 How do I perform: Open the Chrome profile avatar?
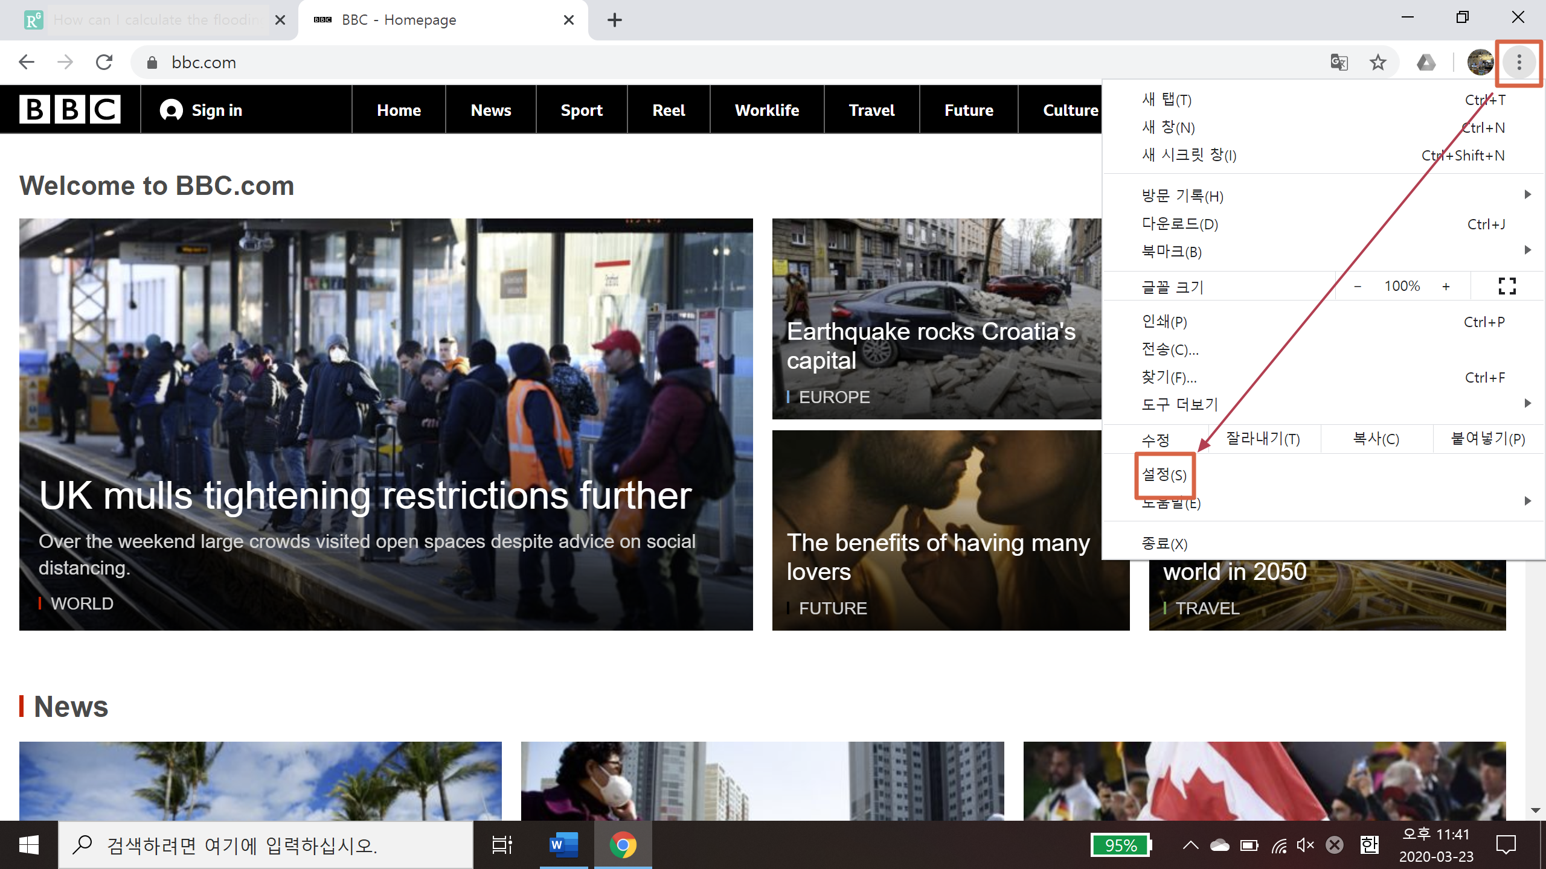(1480, 62)
